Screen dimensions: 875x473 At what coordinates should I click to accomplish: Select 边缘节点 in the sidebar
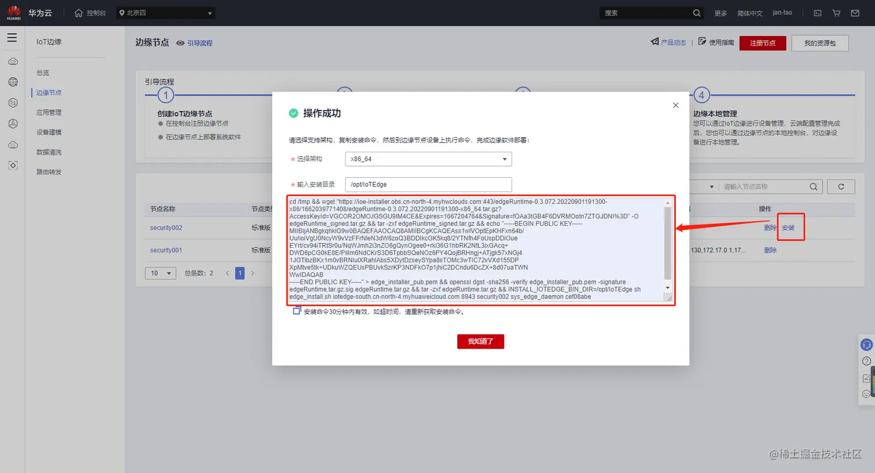click(49, 93)
